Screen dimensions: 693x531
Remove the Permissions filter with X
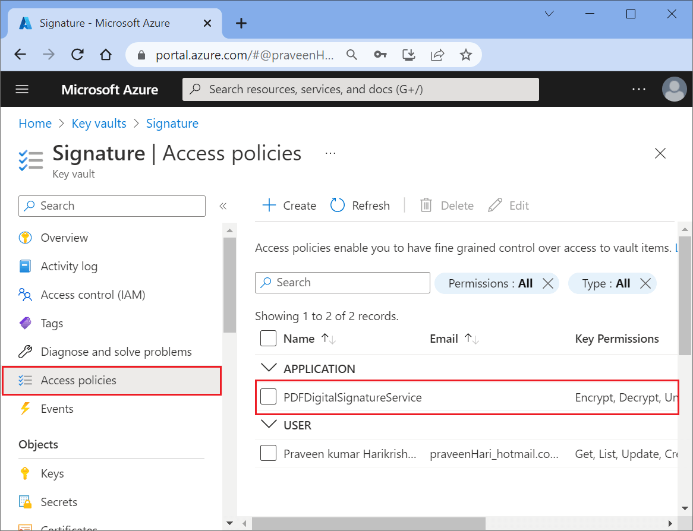pos(548,283)
